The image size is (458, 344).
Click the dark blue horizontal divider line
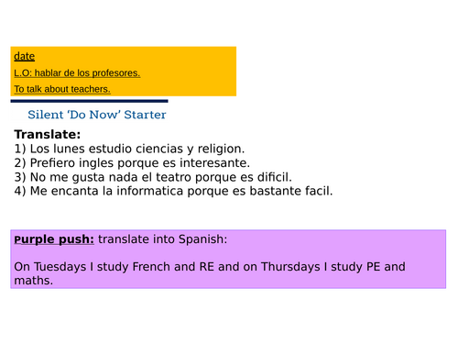89,101
